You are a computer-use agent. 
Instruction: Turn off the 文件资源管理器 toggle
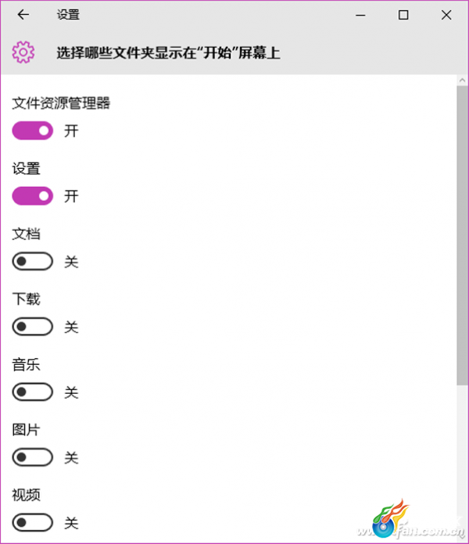coord(33,131)
